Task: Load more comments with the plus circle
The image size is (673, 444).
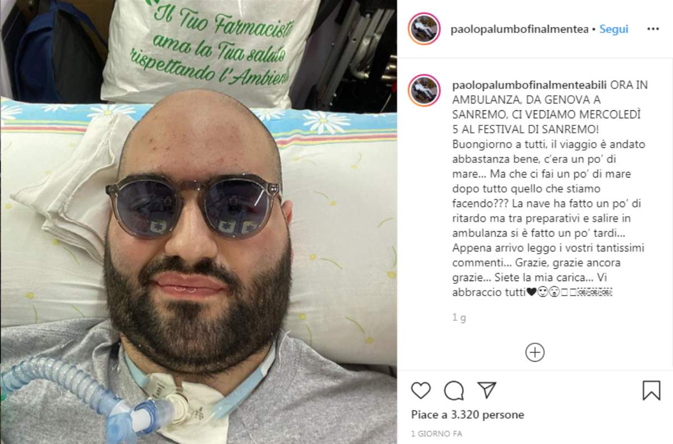Action: [535, 352]
